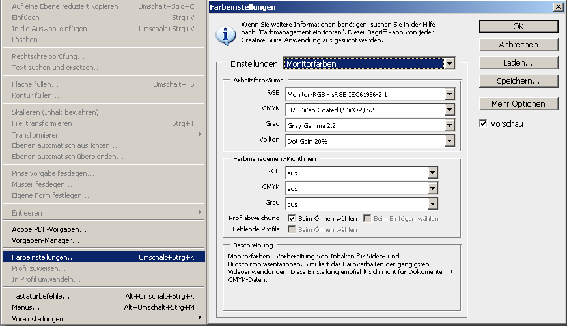Viewport: 567px width, 326px height.
Task: Click the info icon in Farbeinstellungen dialog
Action: point(225,34)
